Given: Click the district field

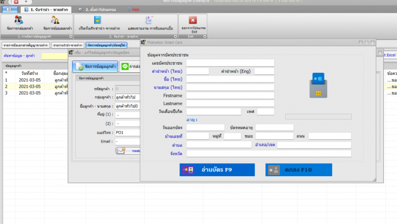Looking at the screenshot, I should [x=314, y=145].
